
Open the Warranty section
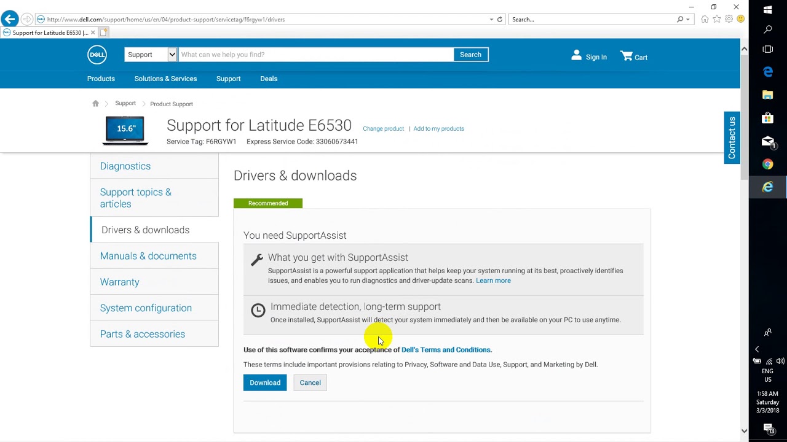pyautogui.click(x=154, y=282)
